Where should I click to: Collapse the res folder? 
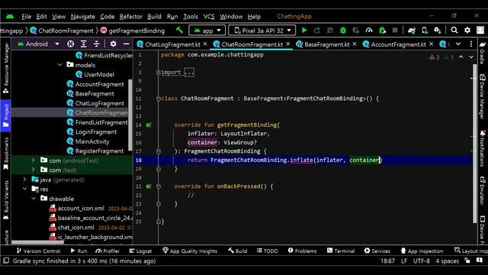(x=24, y=189)
